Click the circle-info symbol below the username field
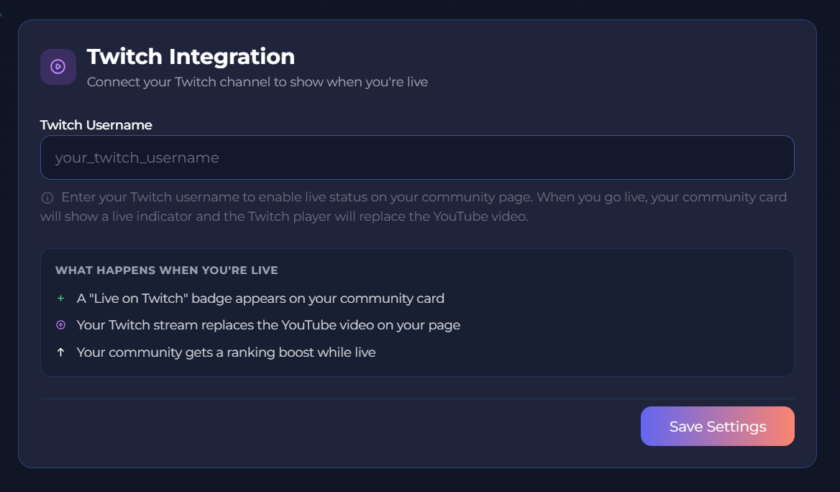The image size is (840, 492). (x=47, y=196)
